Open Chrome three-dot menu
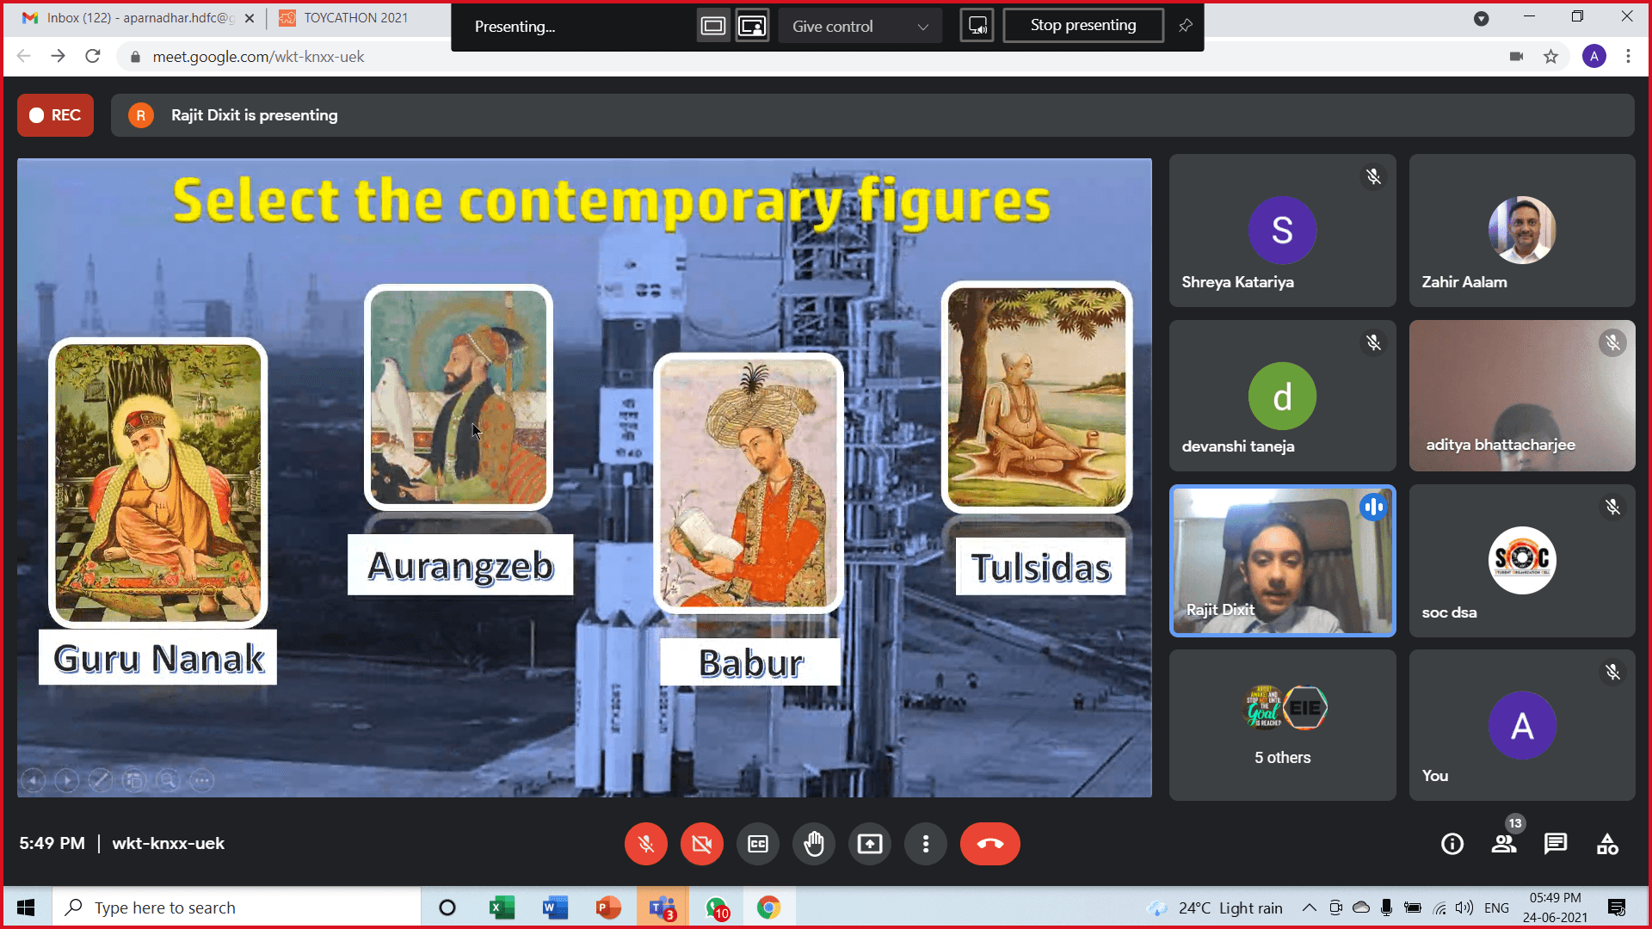Screen dimensions: 1652x929 pyautogui.click(x=1628, y=57)
